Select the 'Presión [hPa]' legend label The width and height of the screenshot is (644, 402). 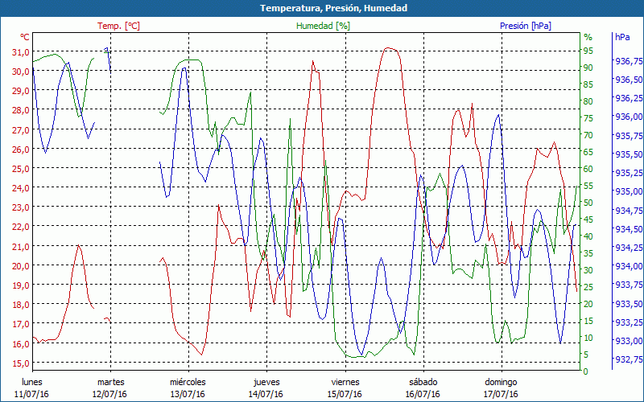(525, 26)
